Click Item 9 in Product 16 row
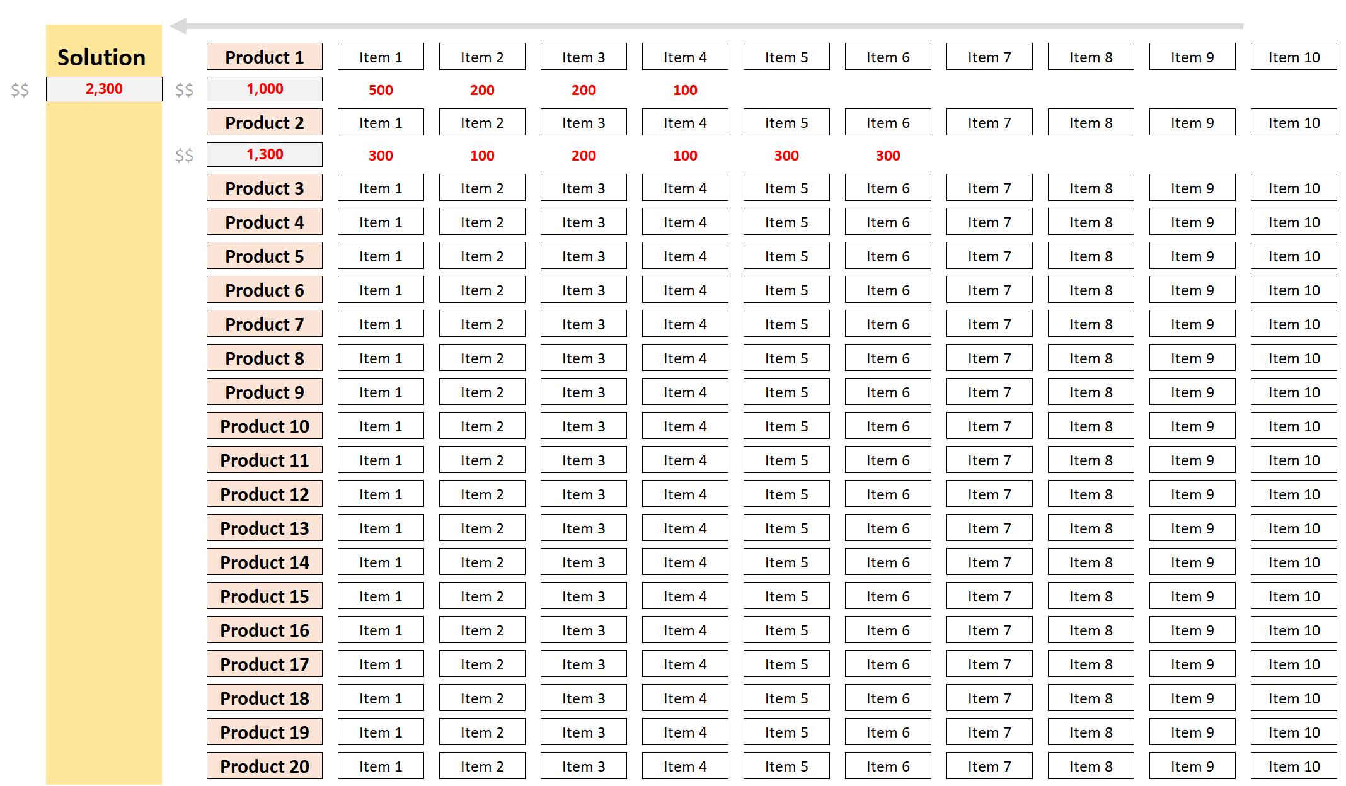Image resolution: width=1346 pixels, height=786 pixels. click(x=1192, y=630)
